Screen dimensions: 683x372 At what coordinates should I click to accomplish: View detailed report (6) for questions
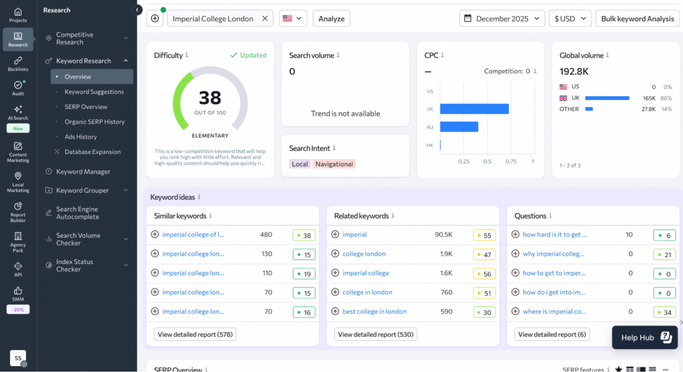[x=552, y=334]
